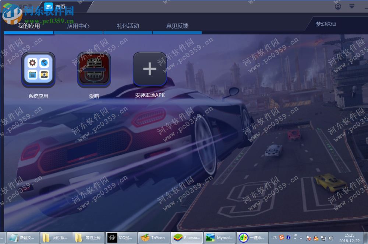Screen dimensions: 368x244
Task: Switch to Mytool... in the taskbar
Action: click(220, 238)
